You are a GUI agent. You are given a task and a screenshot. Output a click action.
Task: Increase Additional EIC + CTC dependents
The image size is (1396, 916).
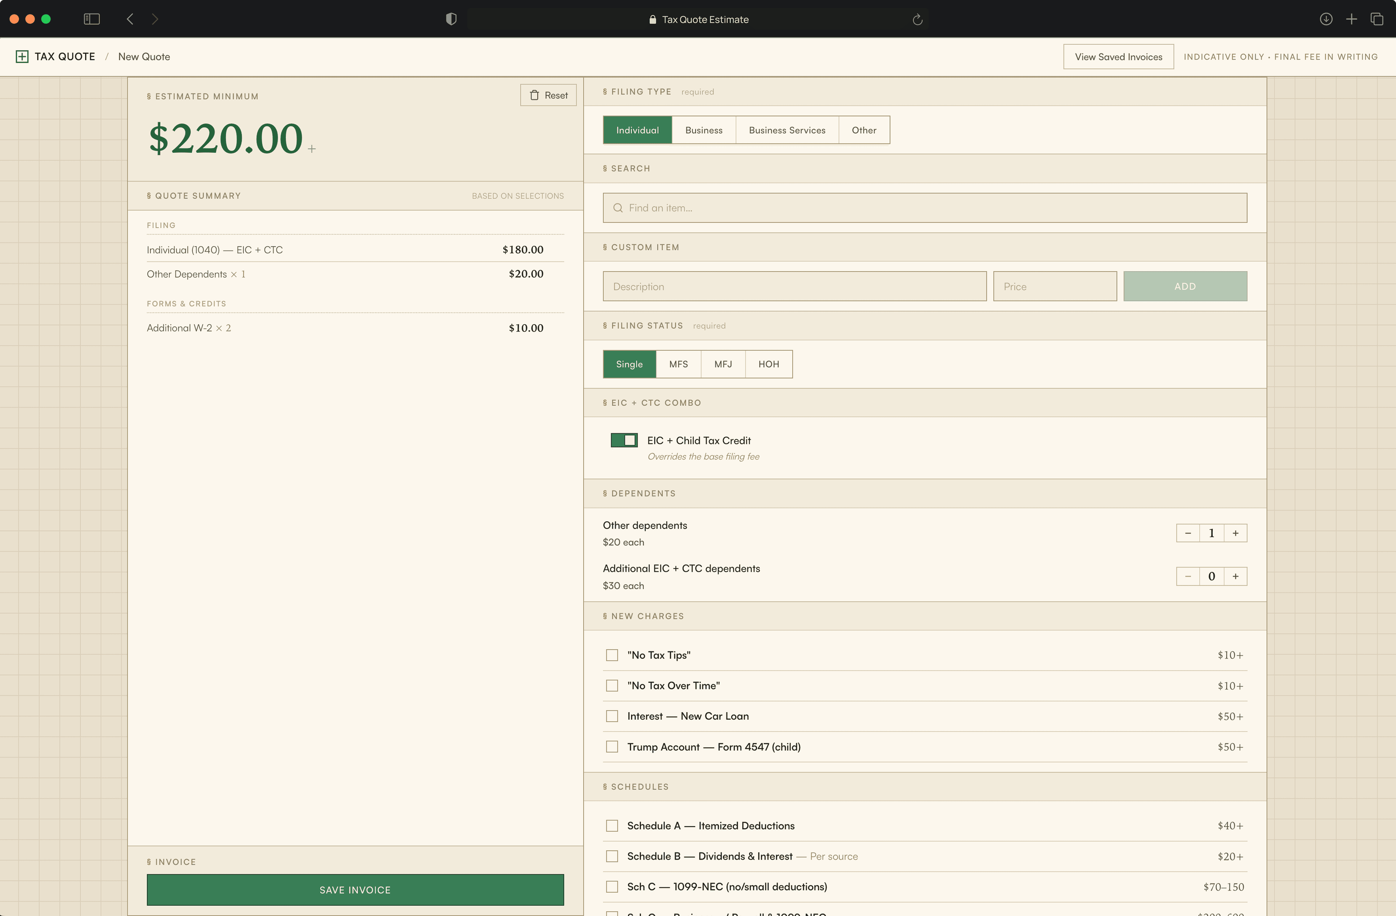pyautogui.click(x=1235, y=576)
